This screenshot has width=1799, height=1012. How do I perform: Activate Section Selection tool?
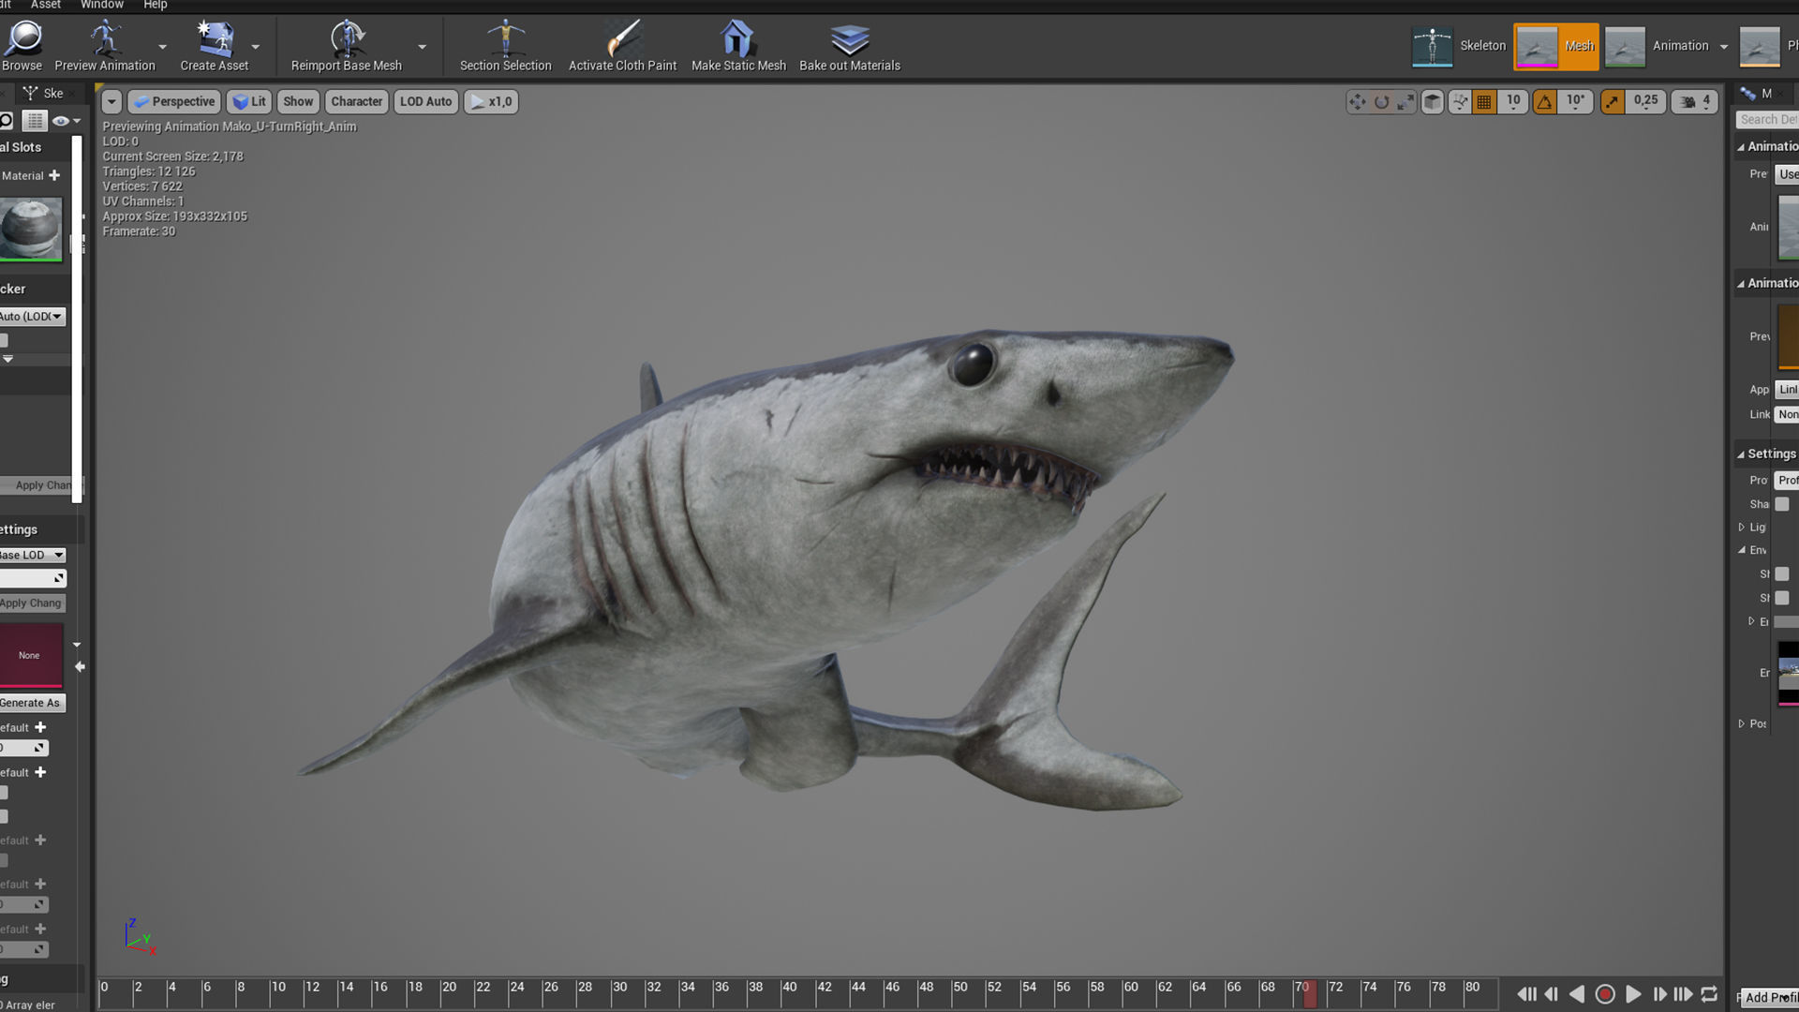[x=505, y=40]
